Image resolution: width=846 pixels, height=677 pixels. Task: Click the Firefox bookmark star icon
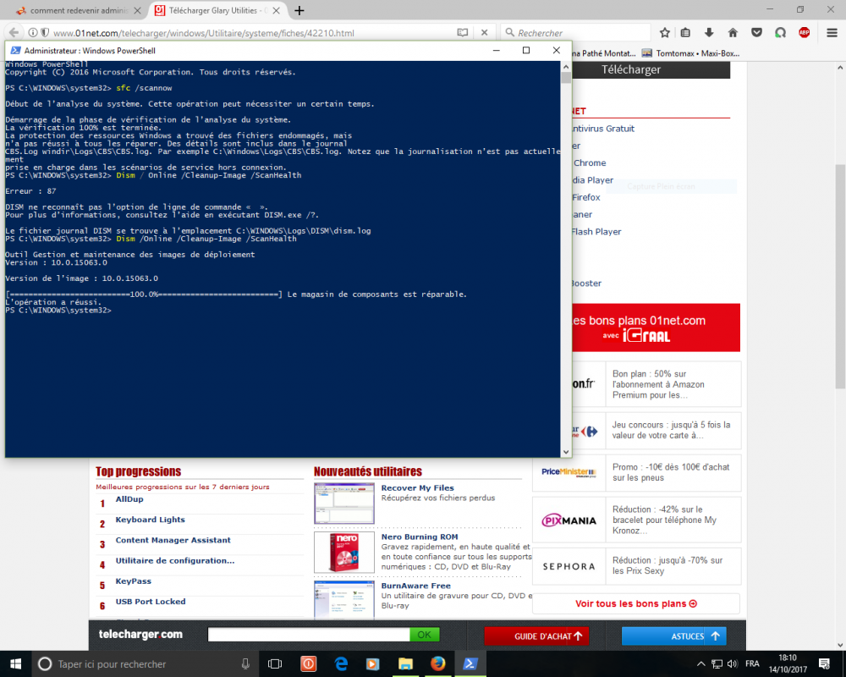click(x=665, y=33)
